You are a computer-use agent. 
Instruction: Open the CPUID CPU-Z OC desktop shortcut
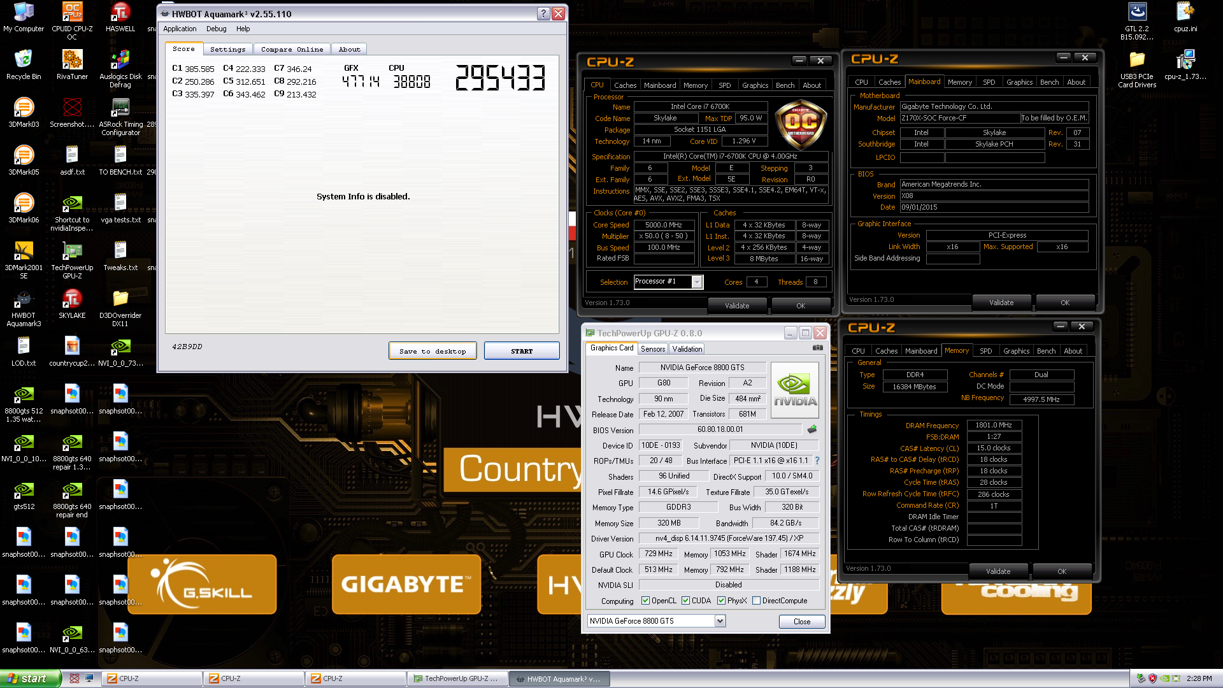click(72, 21)
